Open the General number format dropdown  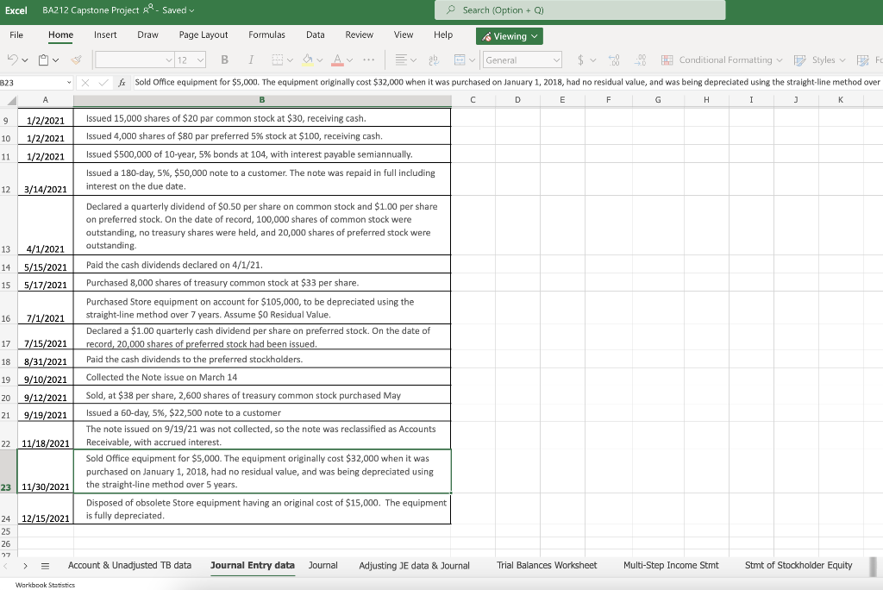coord(522,60)
